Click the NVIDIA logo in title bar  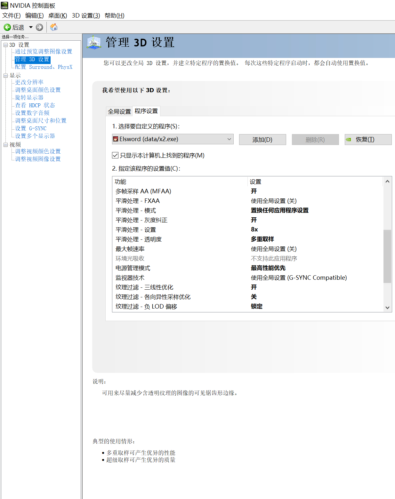click(4, 5)
